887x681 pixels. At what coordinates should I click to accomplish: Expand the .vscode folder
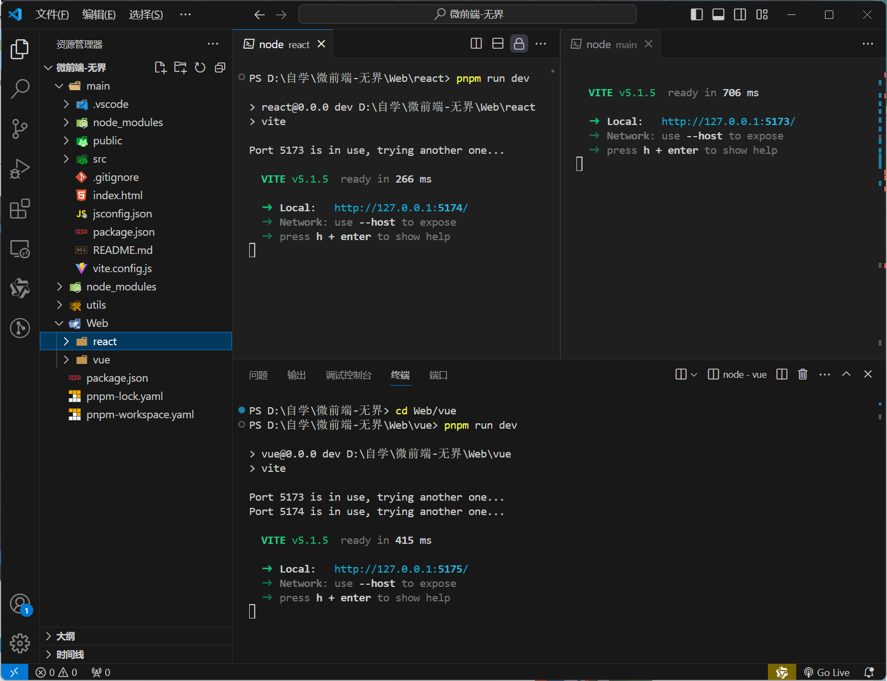pos(66,104)
